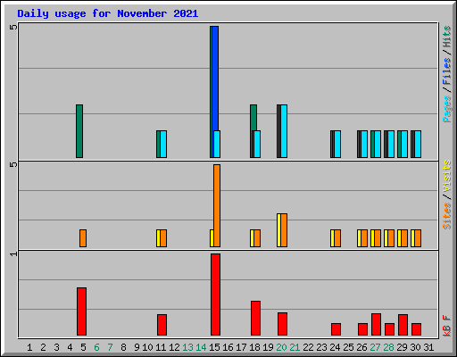Click the cyan Pages bar for day 24
Image resolution: width=457 pixels, height=357 pixels.
click(337, 144)
